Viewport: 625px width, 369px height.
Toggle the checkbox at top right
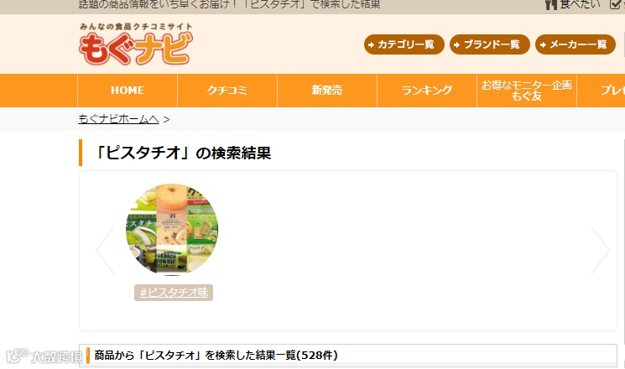pos(617,4)
